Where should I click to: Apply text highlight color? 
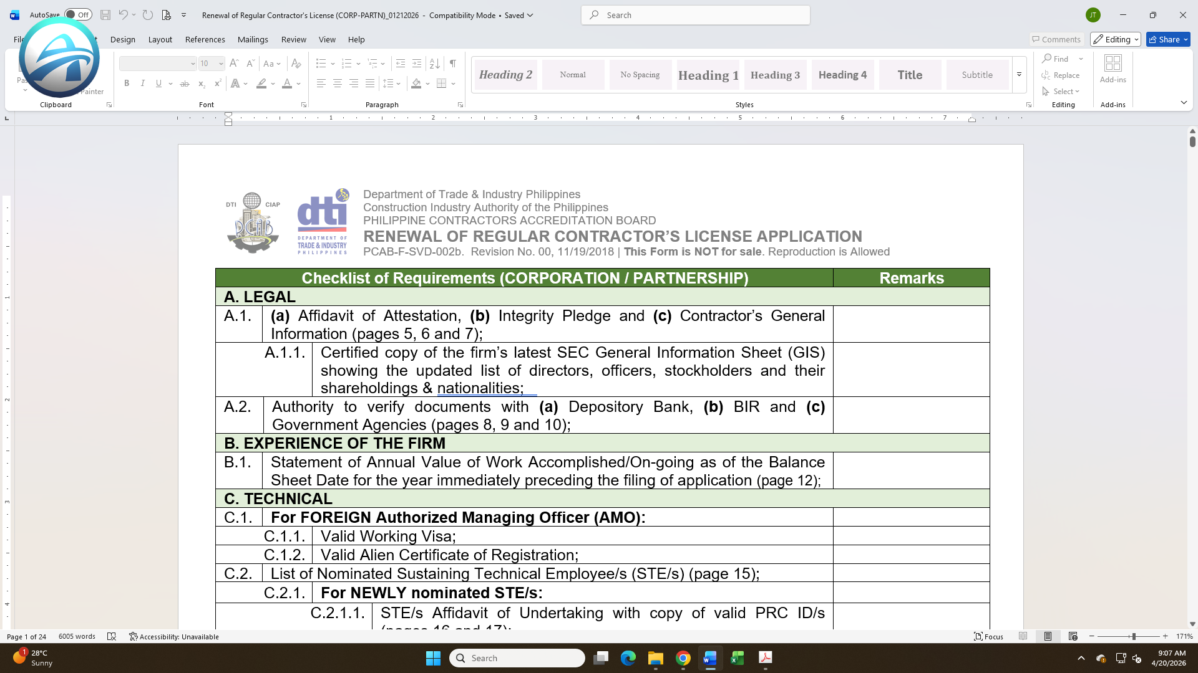click(261, 84)
